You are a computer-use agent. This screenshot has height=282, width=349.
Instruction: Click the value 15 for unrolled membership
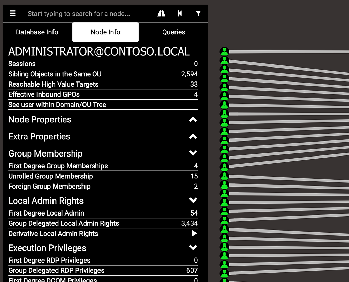tap(194, 176)
